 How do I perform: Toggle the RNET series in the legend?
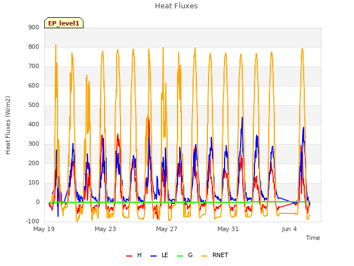pyautogui.click(x=215, y=255)
